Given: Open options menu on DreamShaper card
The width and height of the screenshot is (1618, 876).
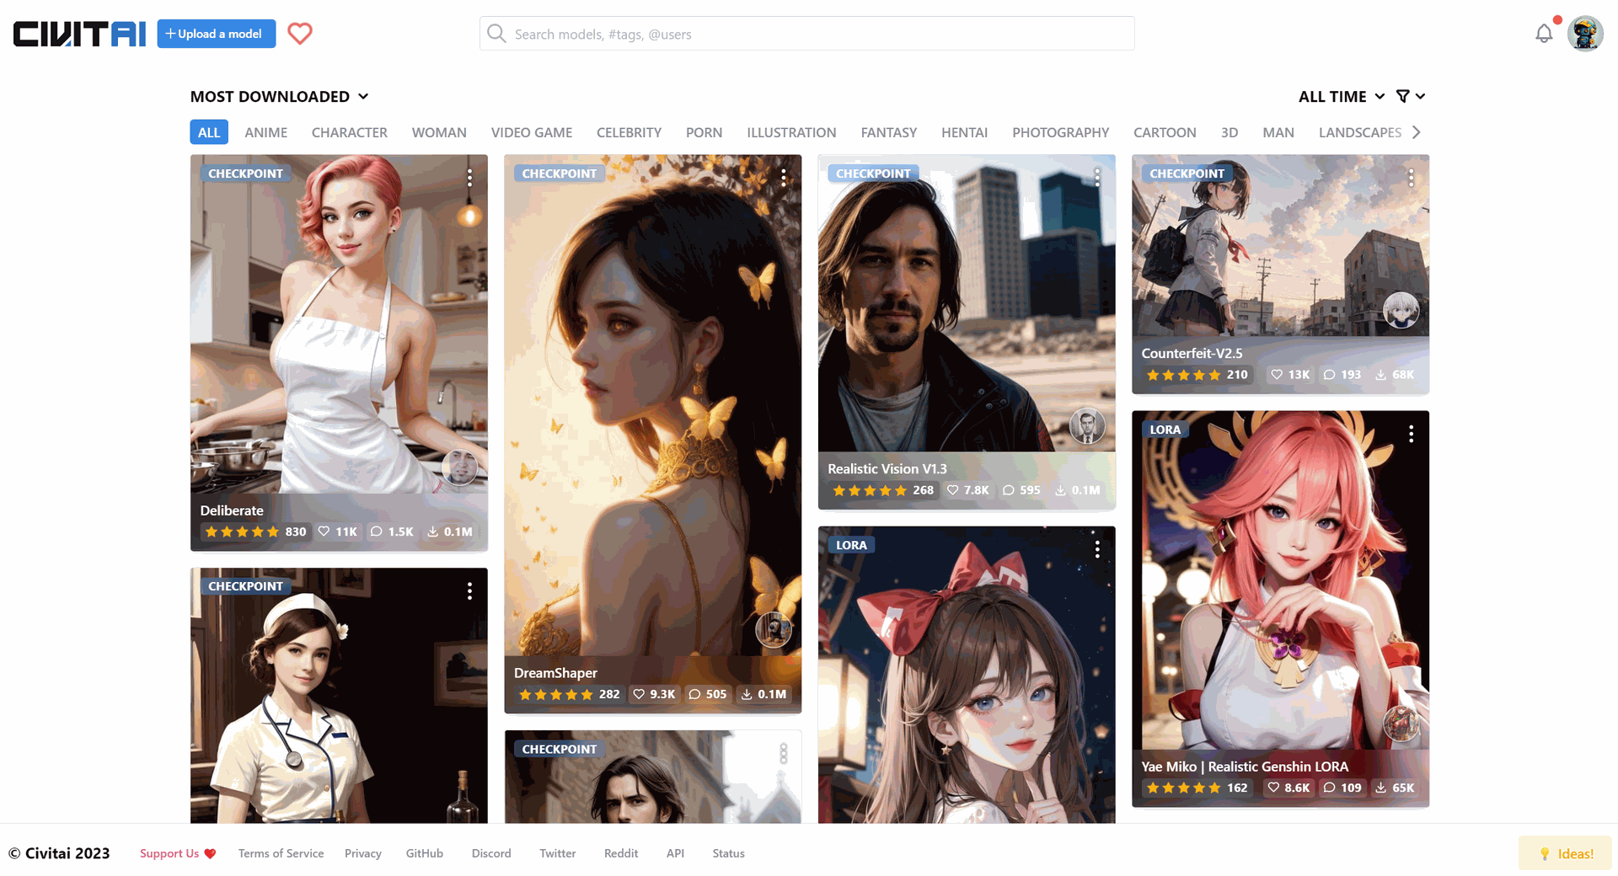Looking at the screenshot, I should pos(784,177).
